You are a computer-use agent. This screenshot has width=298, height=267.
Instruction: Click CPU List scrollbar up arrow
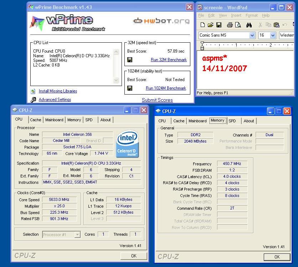click(116, 52)
